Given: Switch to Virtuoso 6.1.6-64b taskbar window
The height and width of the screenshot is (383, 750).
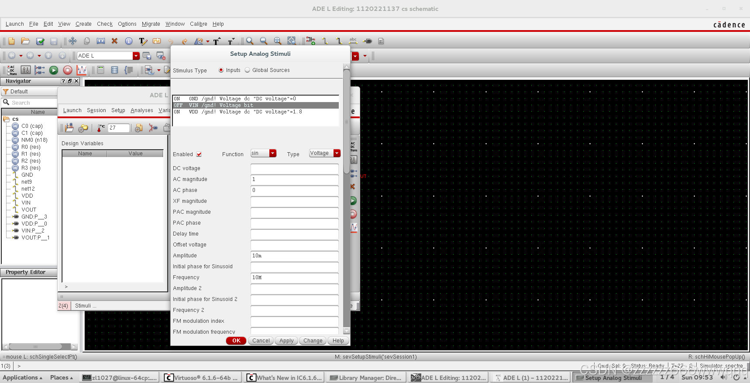Looking at the screenshot, I should [x=201, y=378].
